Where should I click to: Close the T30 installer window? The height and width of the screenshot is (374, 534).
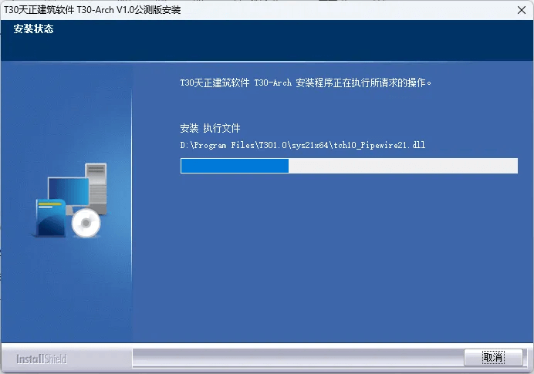pyautogui.click(x=522, y=10)
